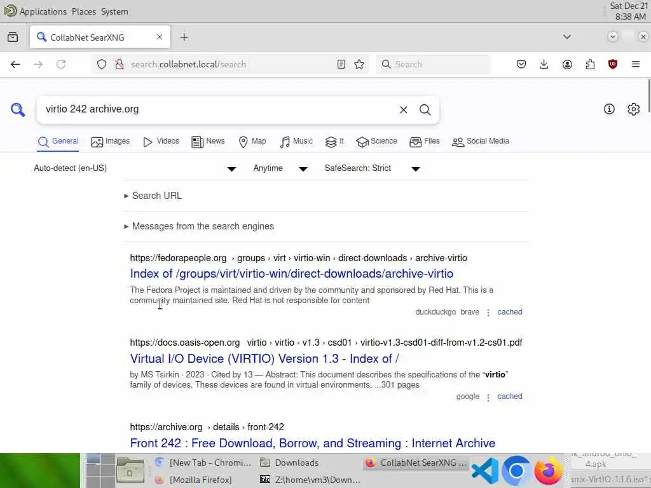The width and height of the screenshot is (651, 488).
Task: Click the Firefox address bar
Action: pos(230,64)
